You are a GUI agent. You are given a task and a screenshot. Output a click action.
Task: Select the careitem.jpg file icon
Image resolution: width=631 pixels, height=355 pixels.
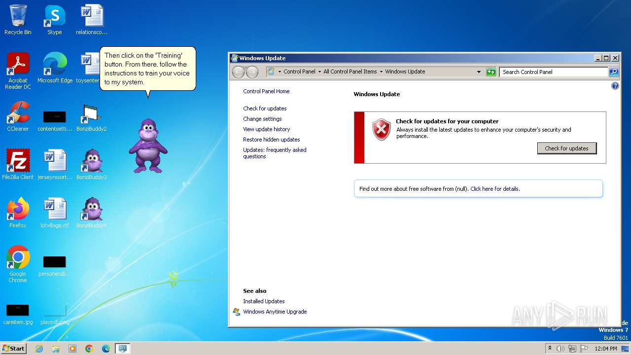pos(18,313)
